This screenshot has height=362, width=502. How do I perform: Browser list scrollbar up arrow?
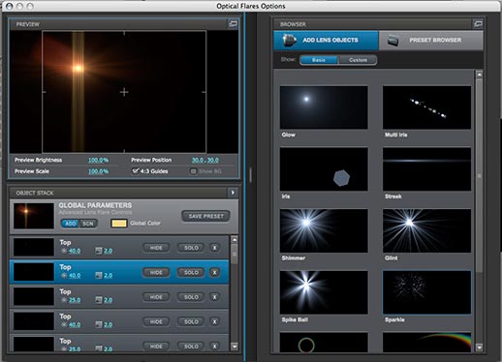pyautogui.click(x=480, y=75)
